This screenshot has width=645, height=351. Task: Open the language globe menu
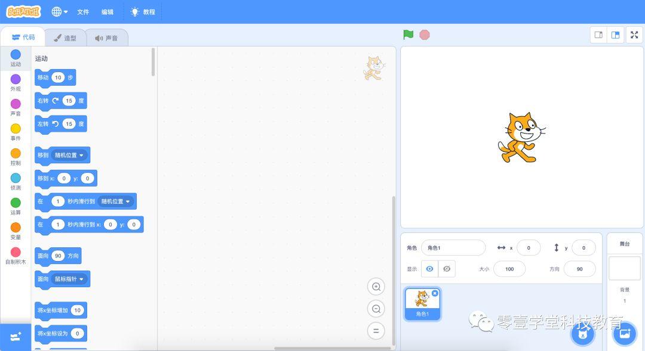click(x=59, y=12)
